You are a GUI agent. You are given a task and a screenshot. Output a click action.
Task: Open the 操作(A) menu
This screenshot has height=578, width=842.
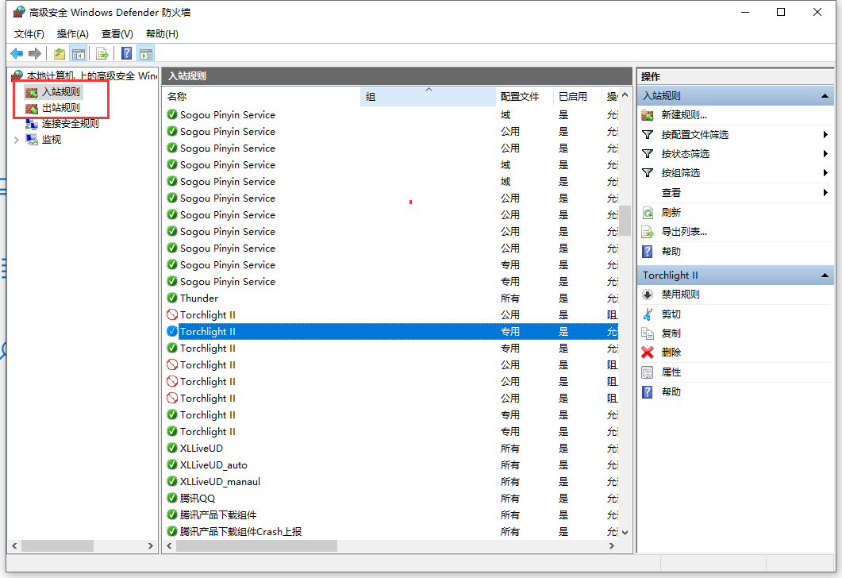(72, 34)
